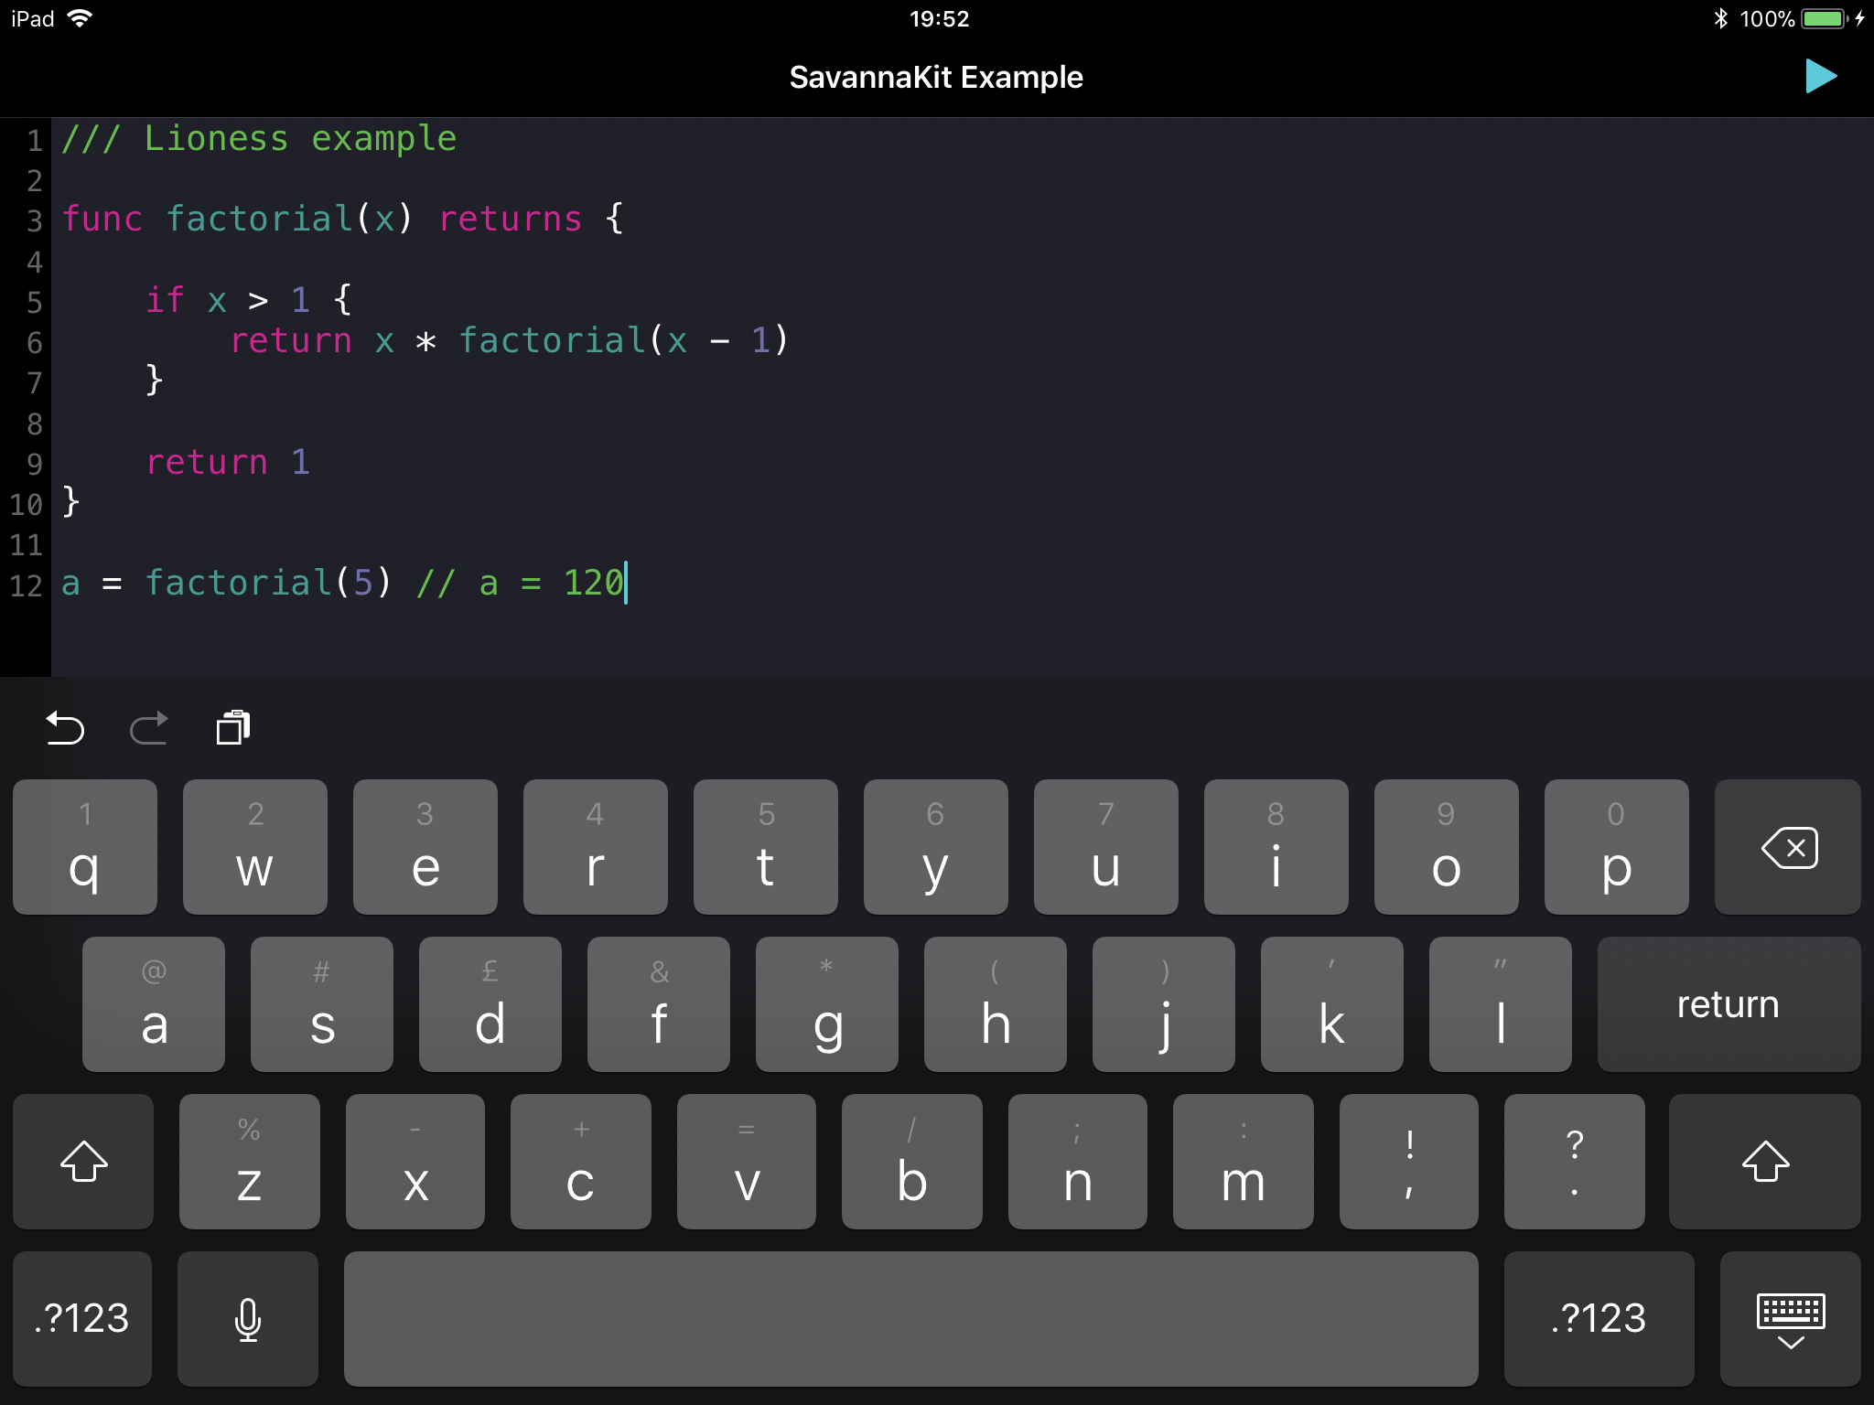Tap the f key
Screen dimensions: 1874x1405
coord(659,1004)
